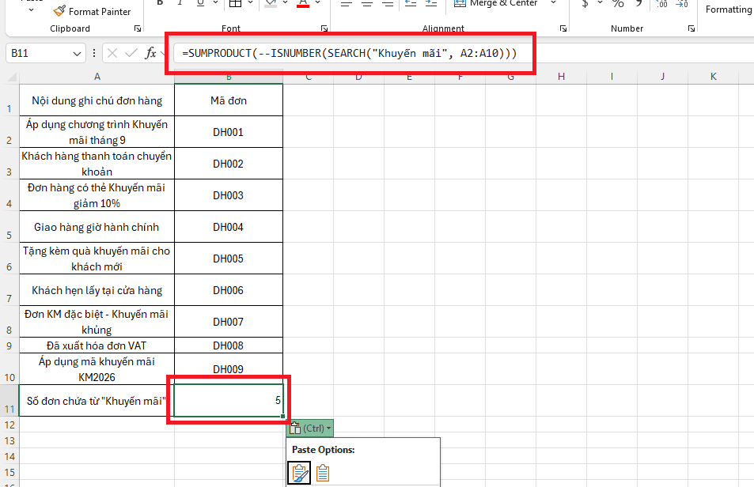The width and height of the screenshot is (754, 487).
Task: Expand the Name Box dropdown arrow
Action: tap(77, 53)
